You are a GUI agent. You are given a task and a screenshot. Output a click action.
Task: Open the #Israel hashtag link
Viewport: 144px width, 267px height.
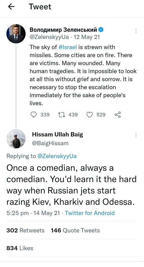coord(68,47)
